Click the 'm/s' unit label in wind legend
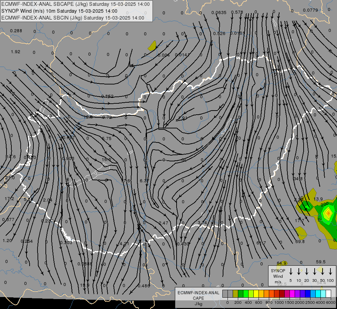 [x=278, y=282]
